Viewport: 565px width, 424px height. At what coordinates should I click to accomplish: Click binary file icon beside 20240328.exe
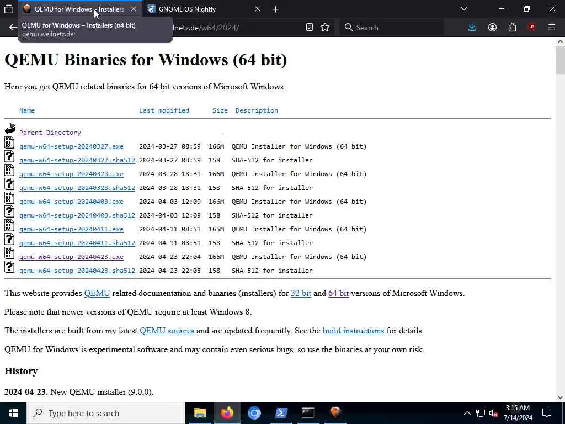pos(9,170)
